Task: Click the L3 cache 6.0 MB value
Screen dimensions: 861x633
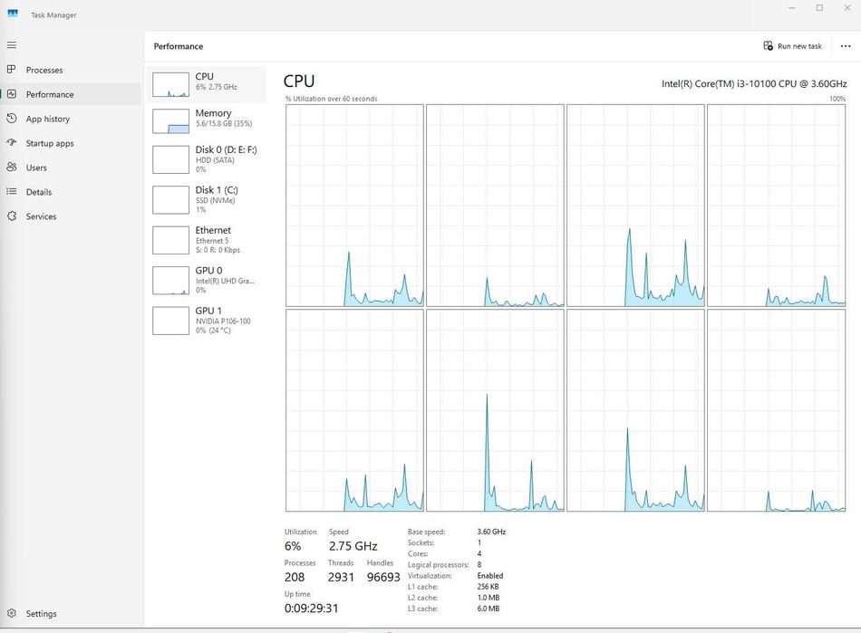Action: point(489,609)
